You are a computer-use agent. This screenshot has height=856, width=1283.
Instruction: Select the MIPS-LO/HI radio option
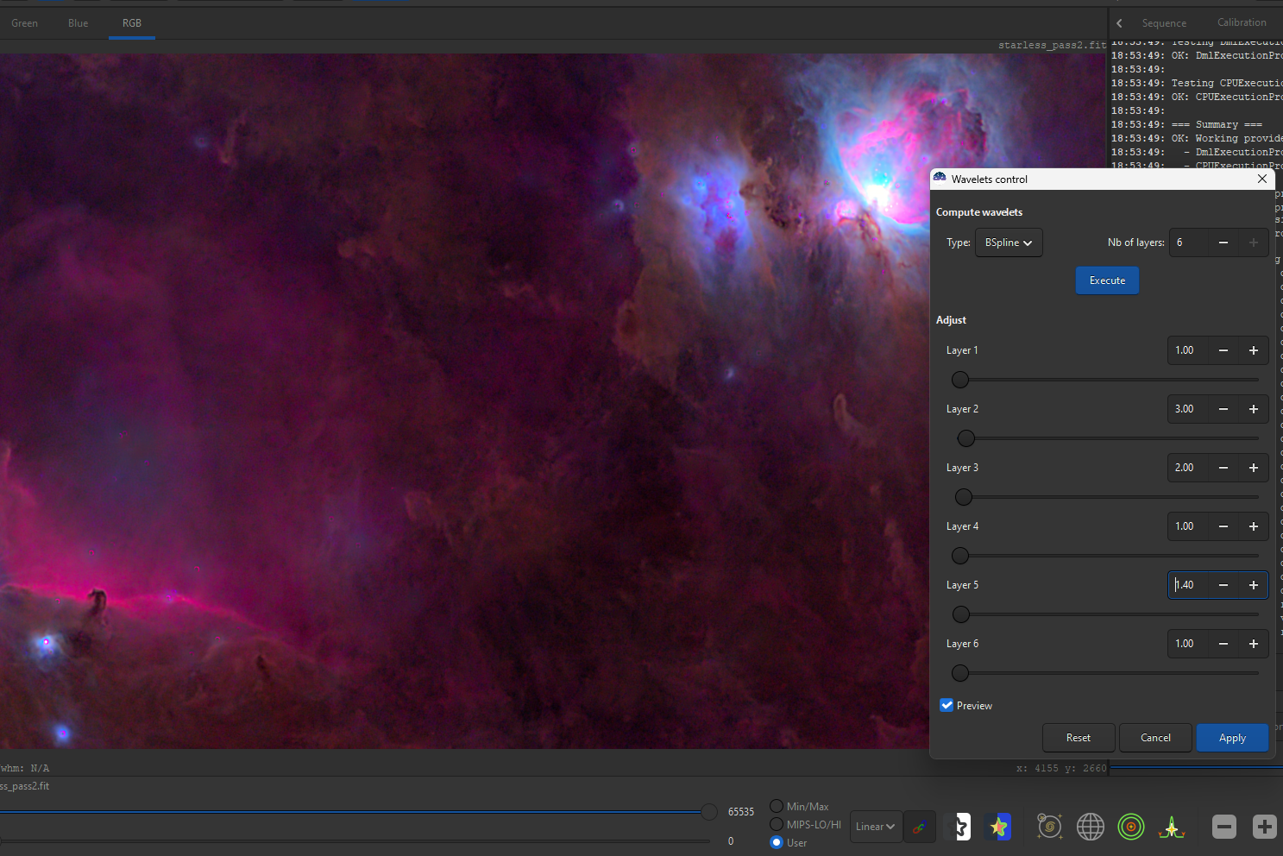pyautogui.click(x=777, y=824)
